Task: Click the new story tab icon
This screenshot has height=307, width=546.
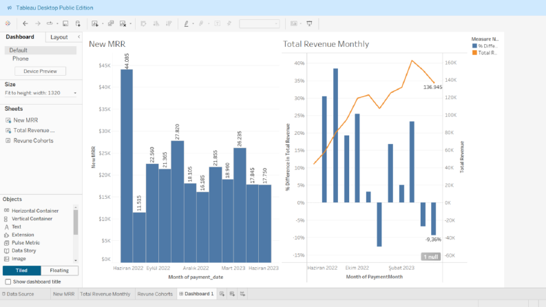Action: point(243,294)
